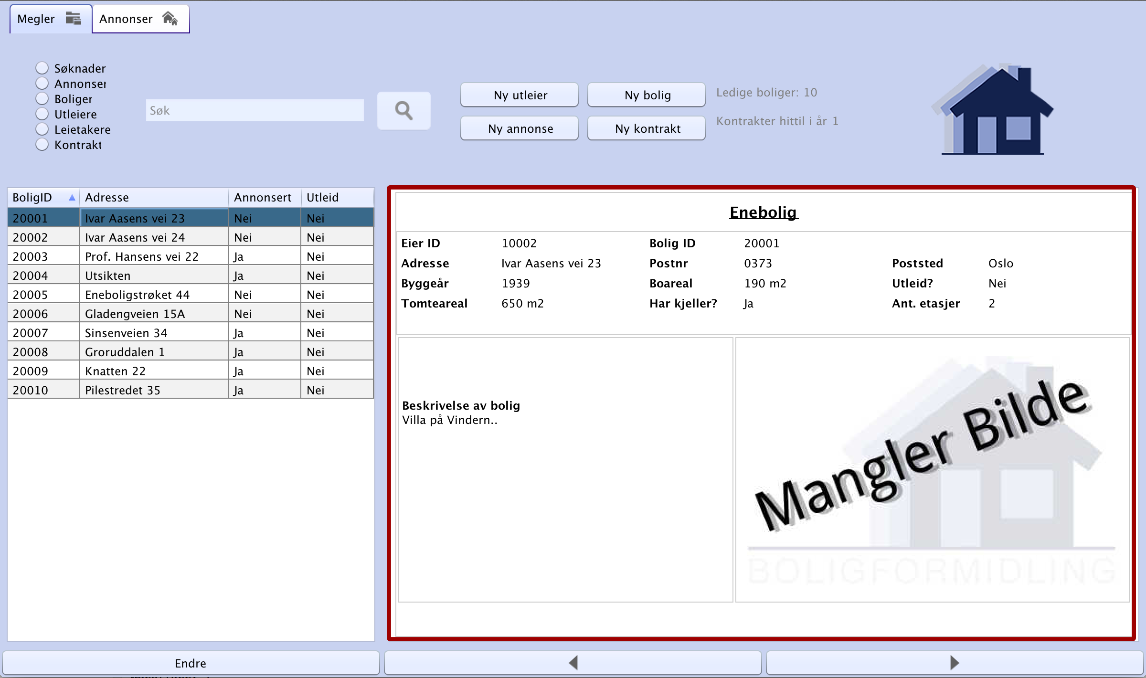Click the magnifying glass search button

point(403,111)
